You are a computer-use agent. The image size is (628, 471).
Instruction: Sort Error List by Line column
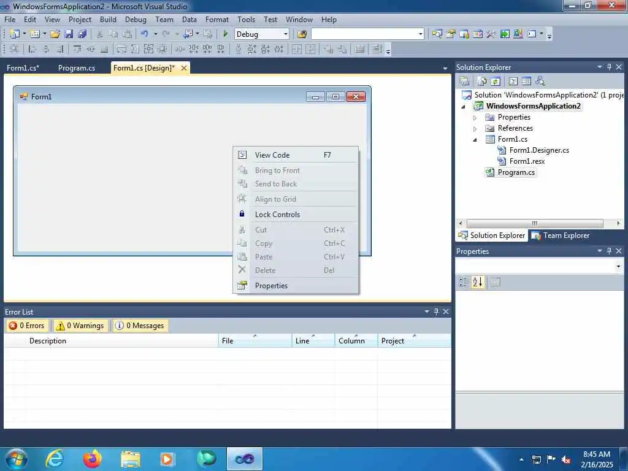pyautogui.click(x=313, y=340)
